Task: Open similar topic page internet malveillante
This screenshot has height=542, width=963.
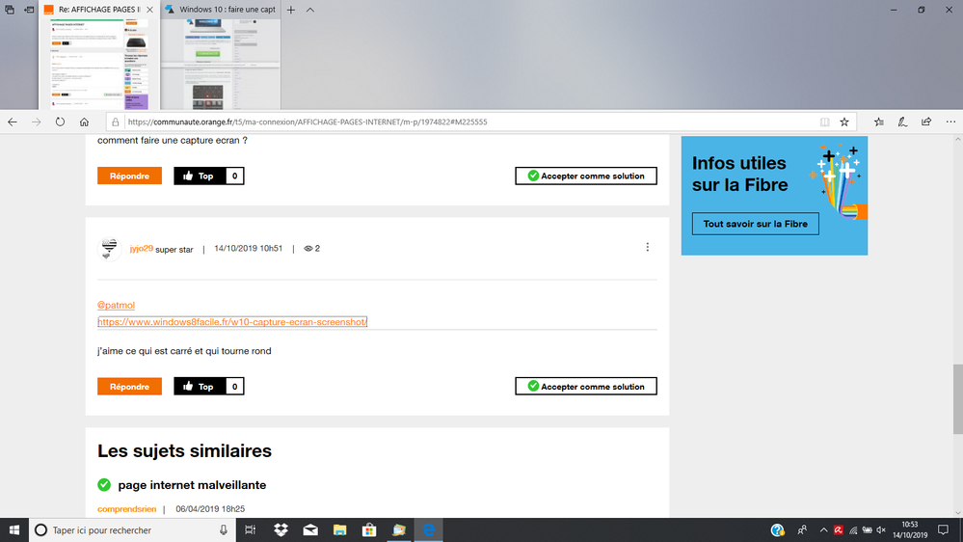Action: [x=192, y=485]
